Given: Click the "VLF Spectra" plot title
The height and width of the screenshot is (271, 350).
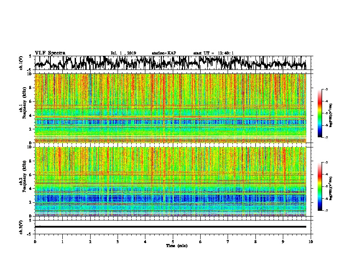Looking at the screenshot, I should click(50, 53).
